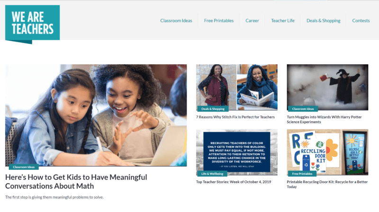Viewport: 379px width, 212px height.
Task: Open the girls doing math featured image
Action: coord(96,115)
